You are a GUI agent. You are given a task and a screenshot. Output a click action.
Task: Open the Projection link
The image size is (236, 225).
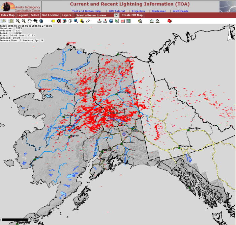tap(138, 11)
